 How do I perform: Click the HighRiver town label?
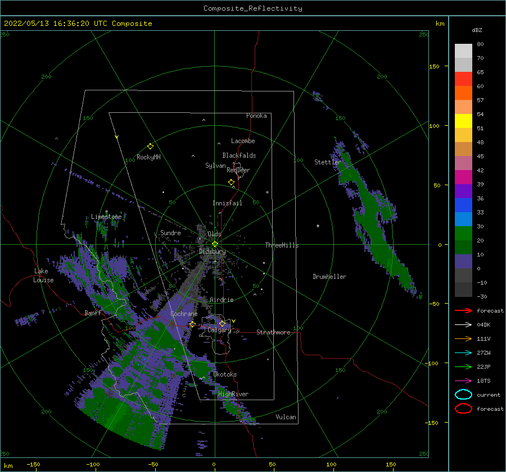[x=233, y=395]
